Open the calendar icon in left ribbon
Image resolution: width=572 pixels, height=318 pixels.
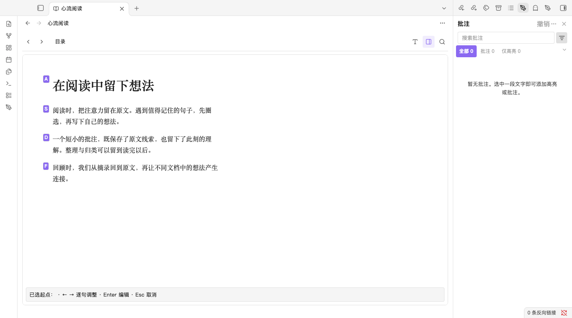[9, 60]
